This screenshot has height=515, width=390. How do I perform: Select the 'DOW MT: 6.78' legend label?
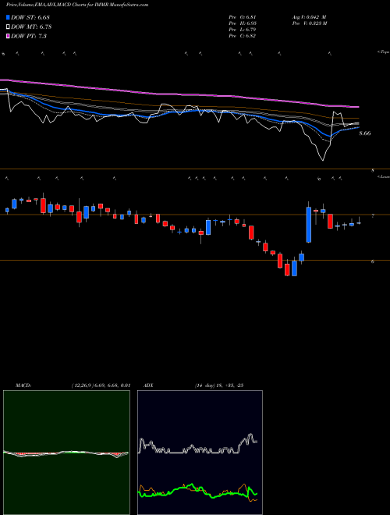pos(31,27)
